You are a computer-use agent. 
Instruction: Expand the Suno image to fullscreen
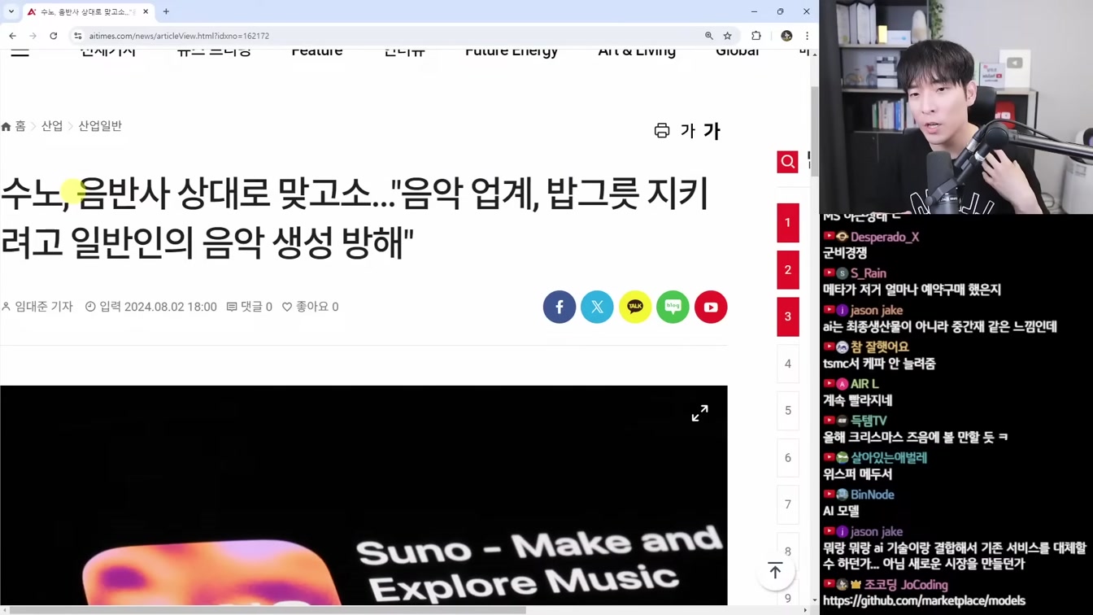699,413
